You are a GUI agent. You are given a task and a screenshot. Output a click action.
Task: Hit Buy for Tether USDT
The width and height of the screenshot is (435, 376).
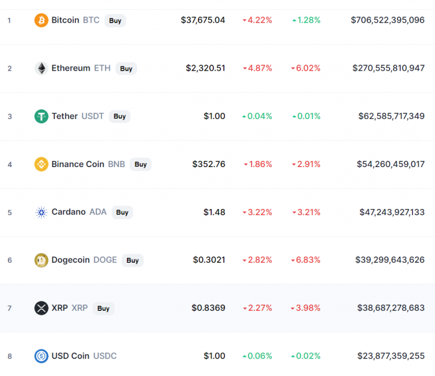point(120,117)
